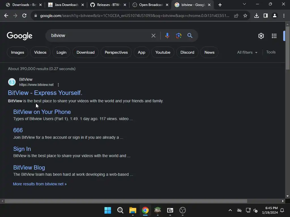This screenshot has height=217, width=290.
Task: Click the forward navigation arrow
Action: [15, 16]
